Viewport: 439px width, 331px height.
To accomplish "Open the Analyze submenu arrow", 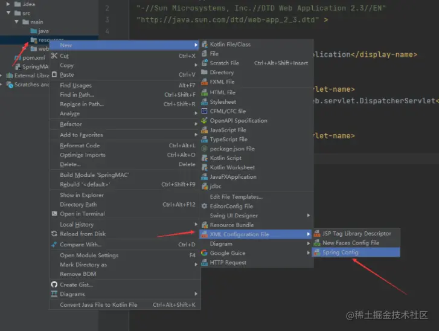I will [x=196, y=113].
